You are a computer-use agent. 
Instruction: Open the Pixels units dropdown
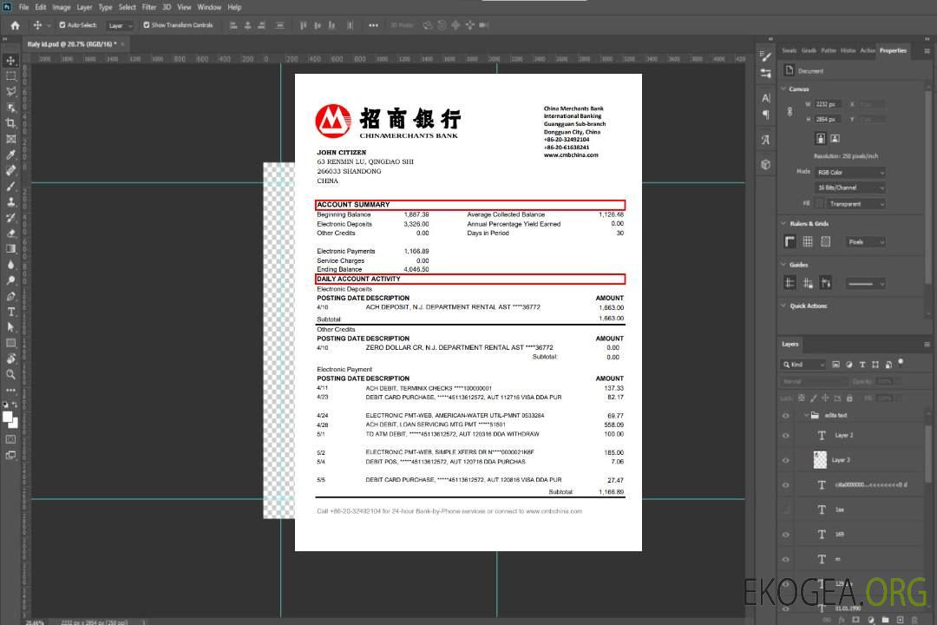coord(866,241)
